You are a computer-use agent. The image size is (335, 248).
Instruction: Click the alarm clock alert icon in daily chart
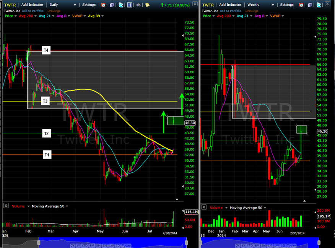coord(103,5)
